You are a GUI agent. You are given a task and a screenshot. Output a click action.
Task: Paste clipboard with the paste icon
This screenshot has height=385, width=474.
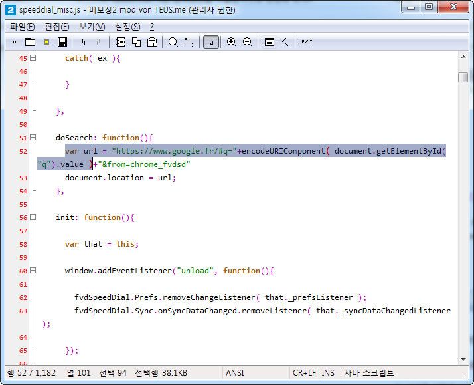click(152, 42)
